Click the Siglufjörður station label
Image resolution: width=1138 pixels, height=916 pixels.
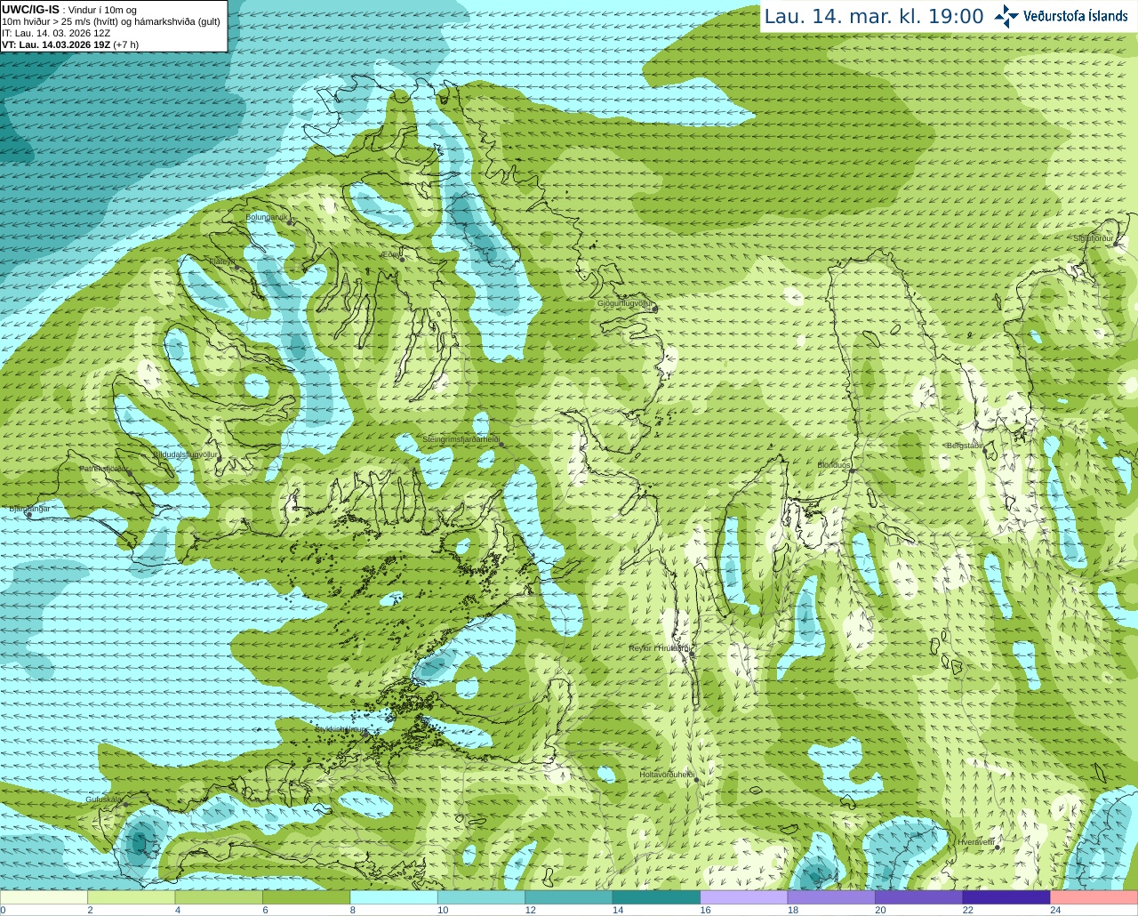click(x=1094, y=238)
